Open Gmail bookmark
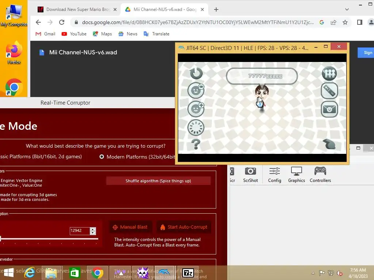The width and height of the screenshot is (374, 280). point(45,34)
